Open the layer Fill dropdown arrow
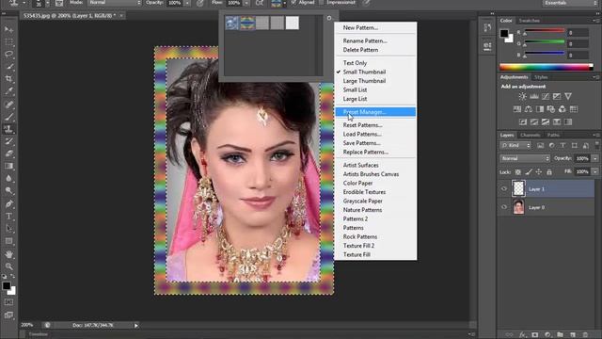This screenshot has height=339, width=602. [x=595, y=171]
